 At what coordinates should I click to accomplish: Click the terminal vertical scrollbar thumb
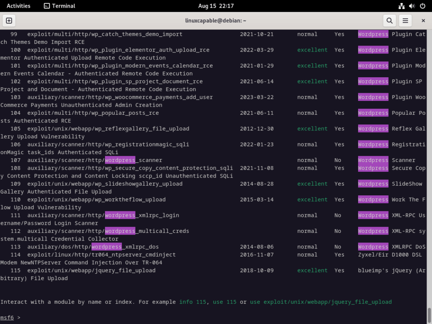tap(429, 316)
